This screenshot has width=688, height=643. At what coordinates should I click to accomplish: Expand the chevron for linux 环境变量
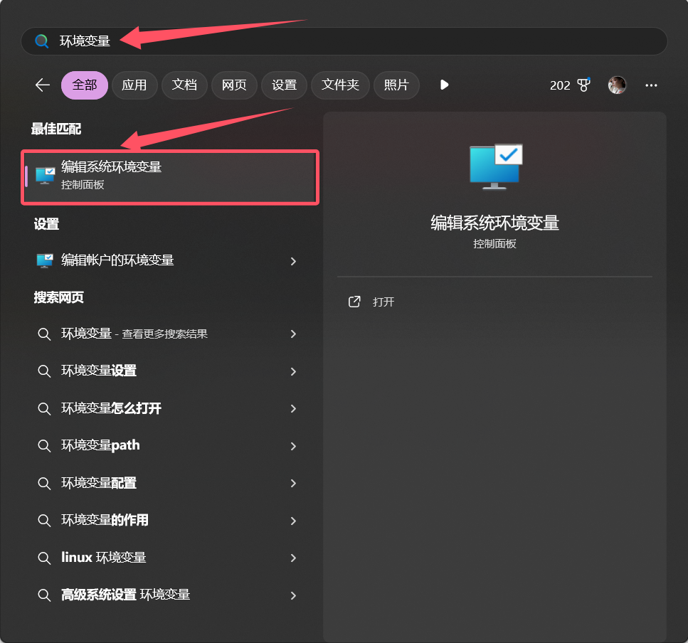[x=294, y=558]
